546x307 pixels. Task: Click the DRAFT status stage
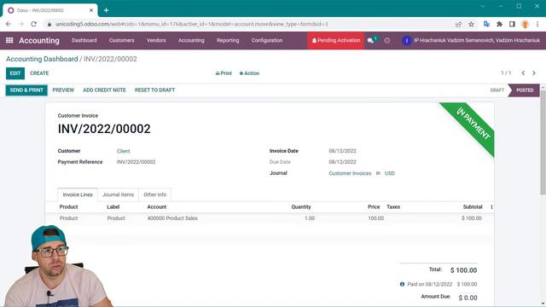click(497, 90)
